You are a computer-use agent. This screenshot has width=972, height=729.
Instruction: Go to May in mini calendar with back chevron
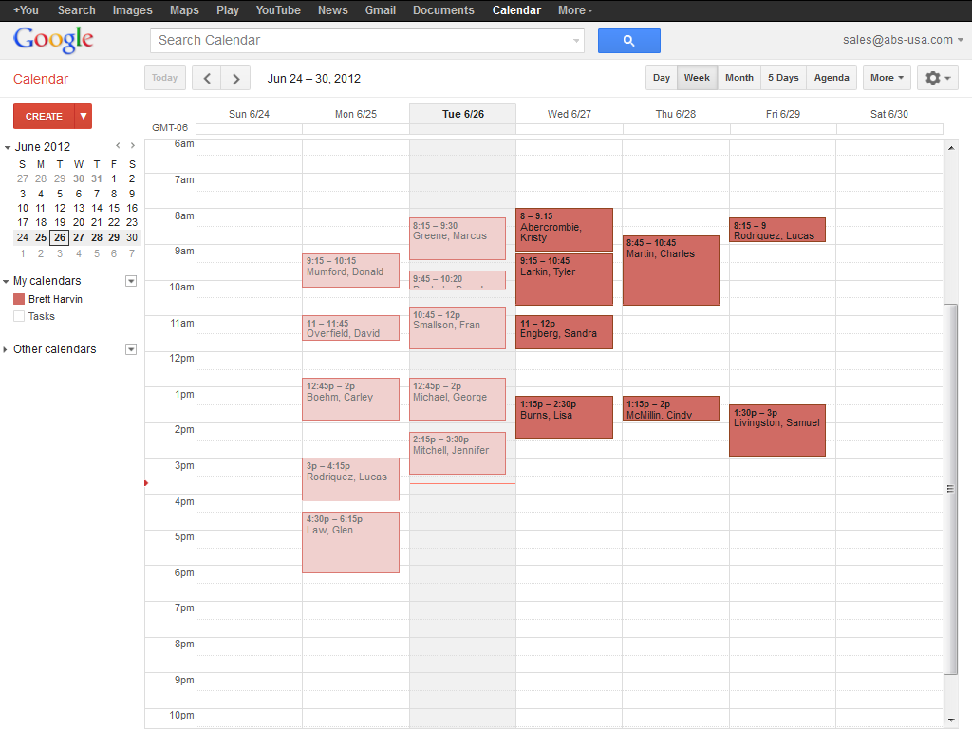tap(118, 146)
